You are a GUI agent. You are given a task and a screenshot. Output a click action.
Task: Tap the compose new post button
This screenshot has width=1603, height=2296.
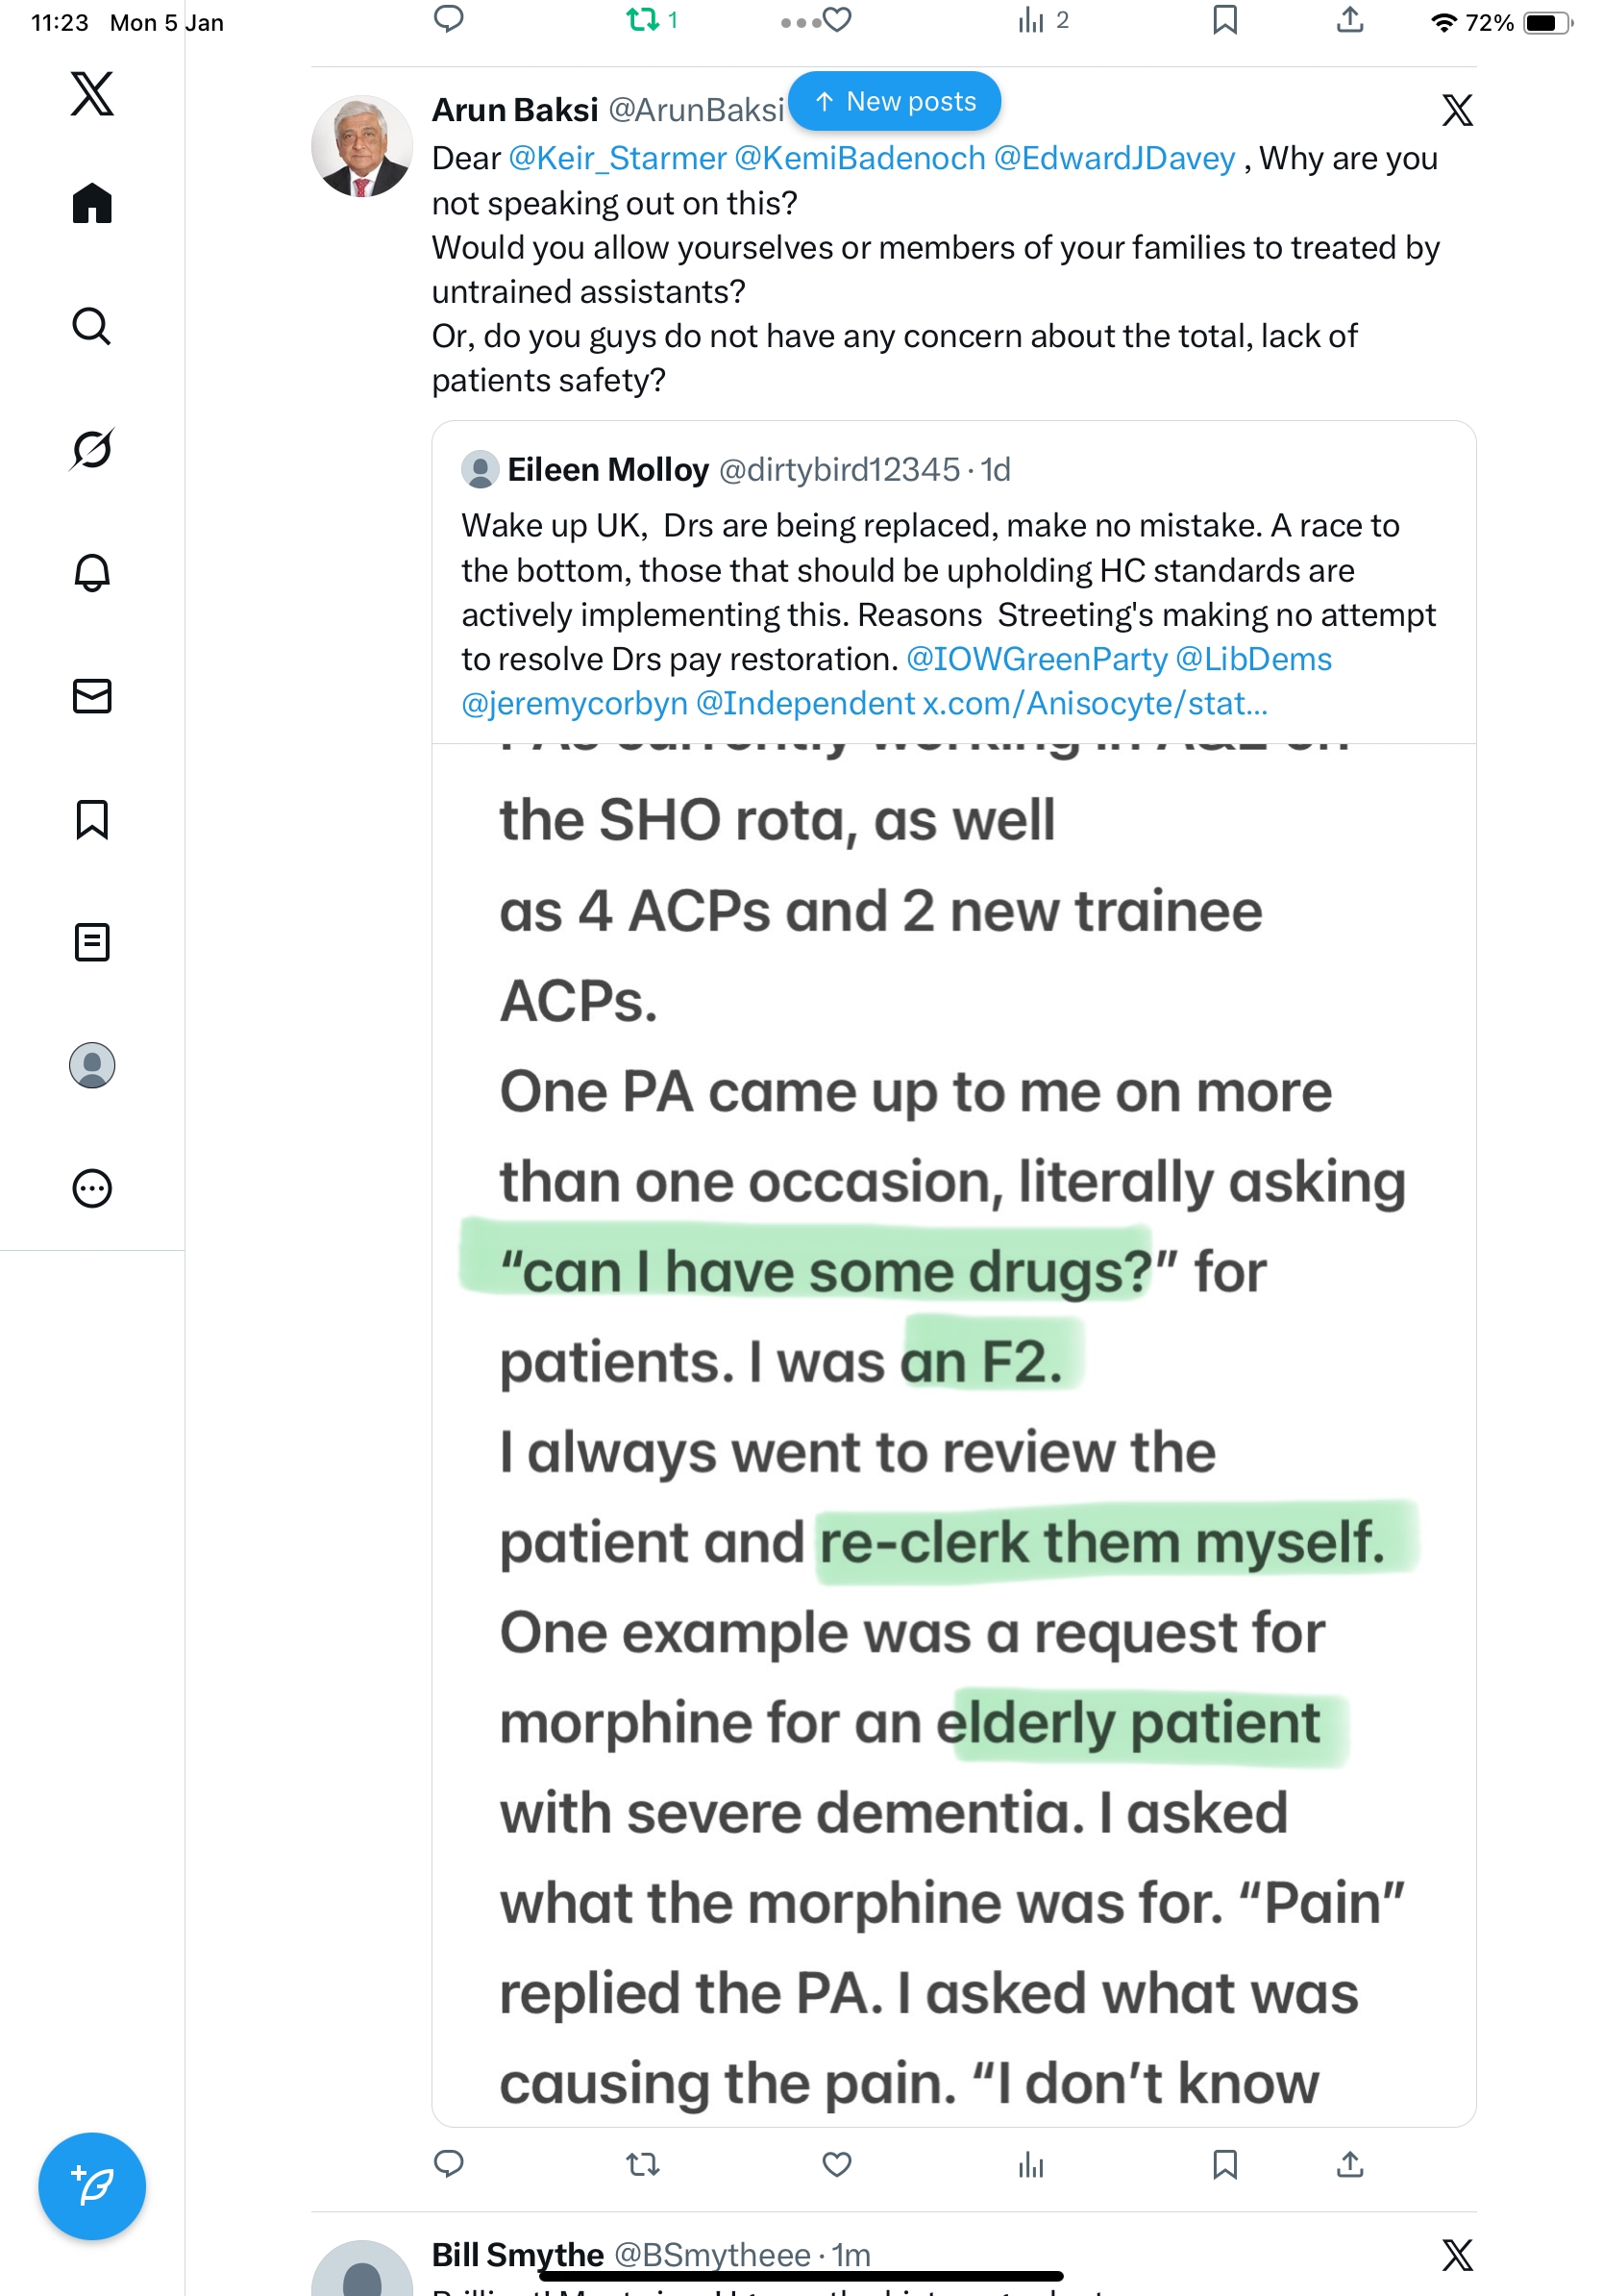(x=92, y=2186)
